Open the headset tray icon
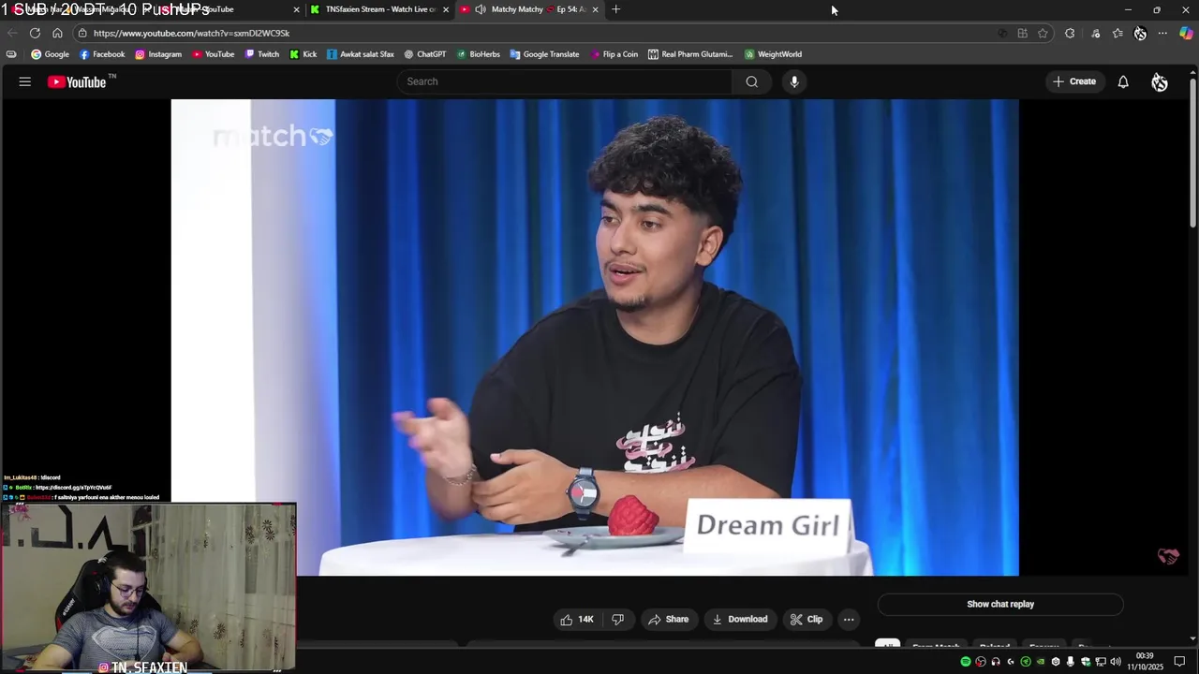 coord(996,662)
